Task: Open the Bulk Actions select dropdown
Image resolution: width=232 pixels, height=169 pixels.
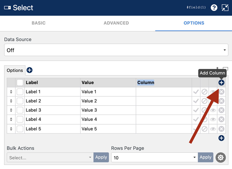Action: (x=49, y=157)
